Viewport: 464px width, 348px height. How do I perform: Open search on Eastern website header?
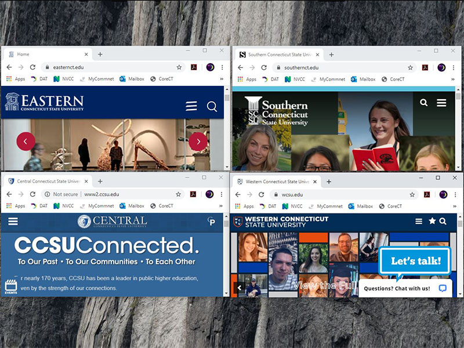212,106
